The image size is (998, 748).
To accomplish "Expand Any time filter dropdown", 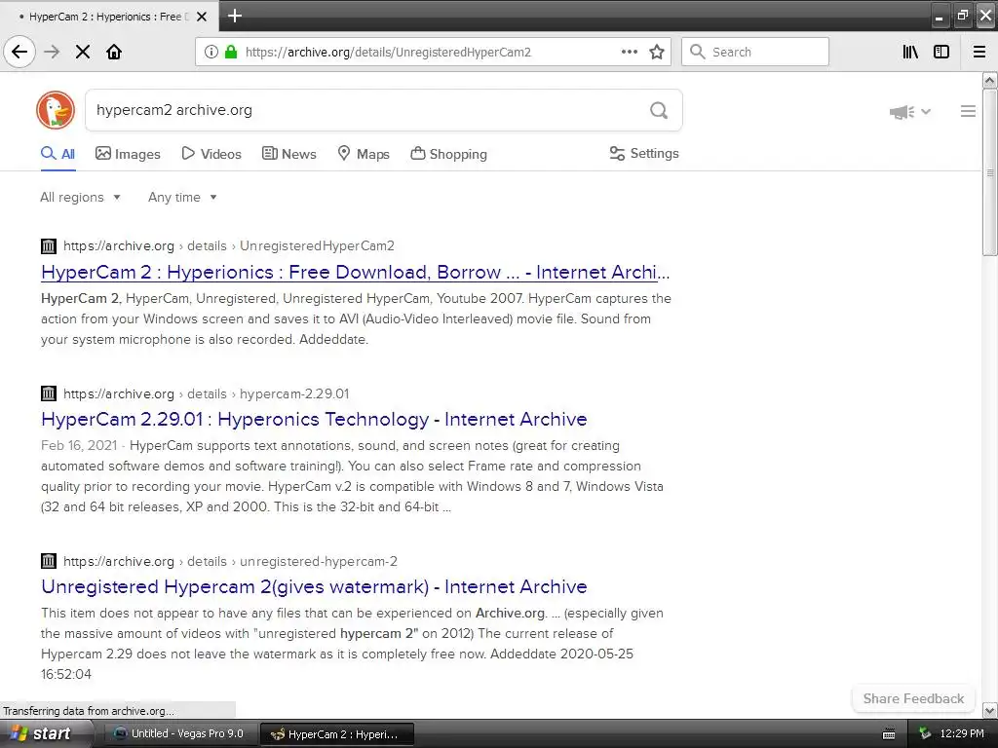I will coord(182,197).
